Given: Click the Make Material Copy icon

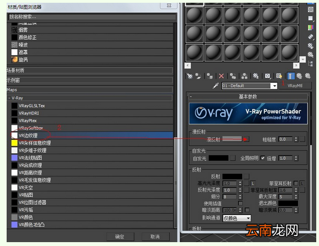Looking at the screenshot, I should point(233,76).
